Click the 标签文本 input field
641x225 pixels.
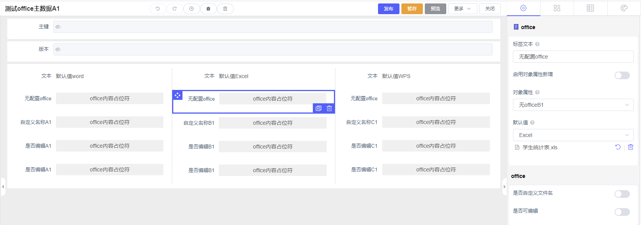573,57
